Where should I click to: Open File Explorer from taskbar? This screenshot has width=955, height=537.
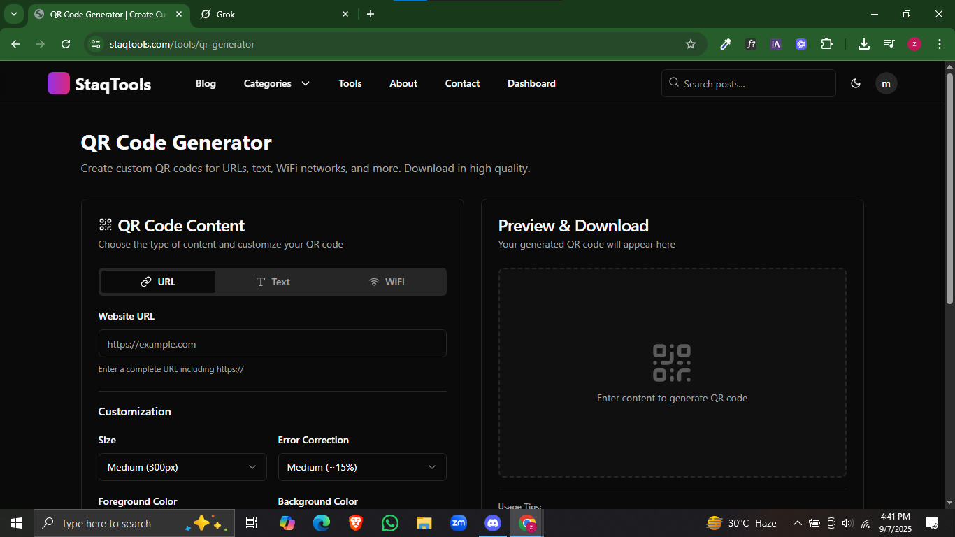[424, 523]
